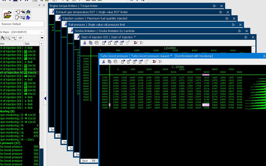Click the map list scroll up arrow
This screenshot has height=166, width=266.
[41, 43]
